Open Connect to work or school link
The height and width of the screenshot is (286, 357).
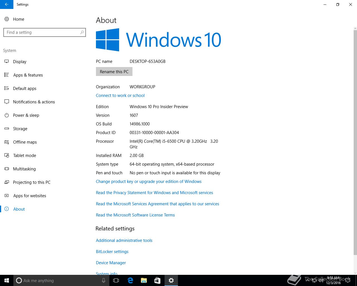(x=120, y=95)
